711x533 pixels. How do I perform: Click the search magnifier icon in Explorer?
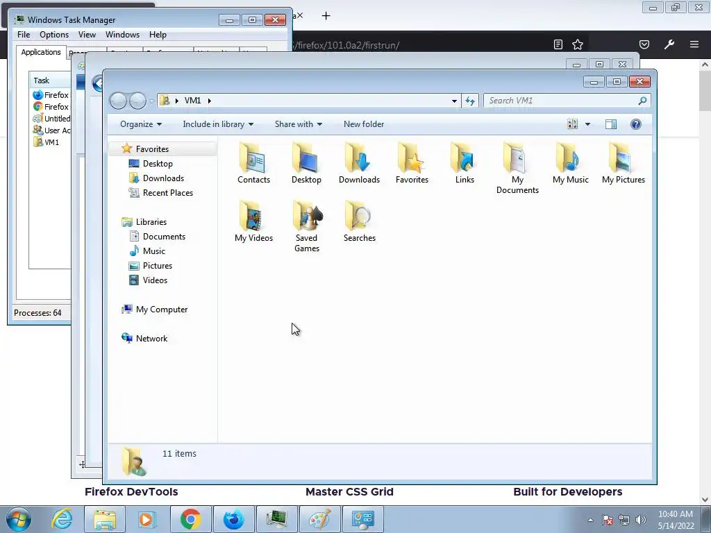[x=642, y=101]
